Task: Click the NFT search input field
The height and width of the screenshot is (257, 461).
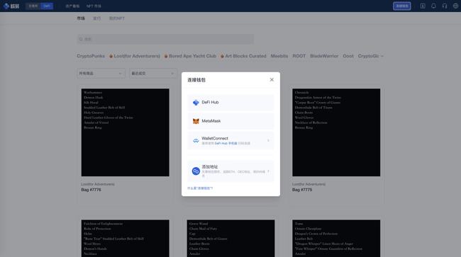Action: [x=165, y=39]
